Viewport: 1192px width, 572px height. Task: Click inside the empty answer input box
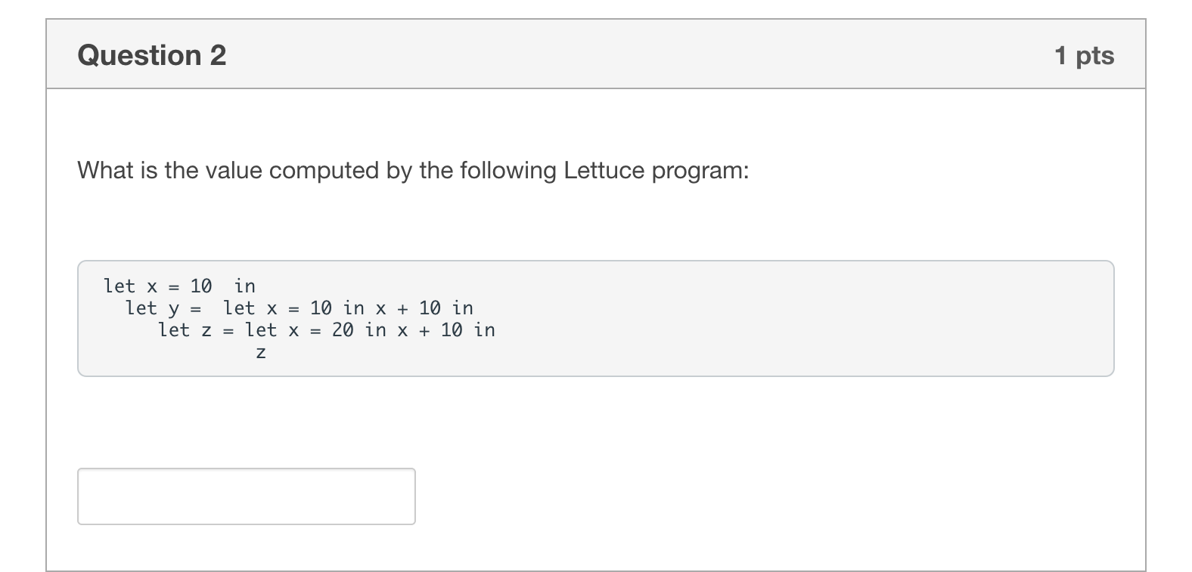click(246, 496)
